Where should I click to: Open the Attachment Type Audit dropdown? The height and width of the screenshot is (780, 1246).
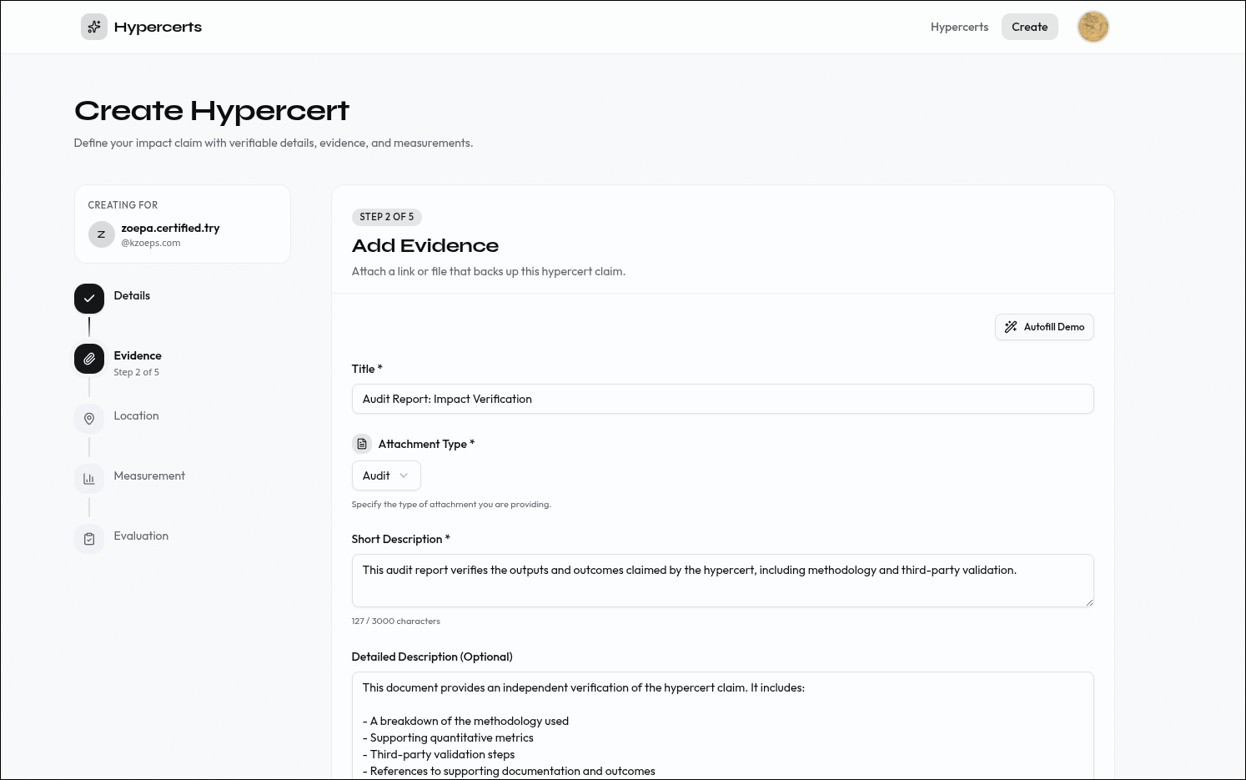[x=386, y=476]
